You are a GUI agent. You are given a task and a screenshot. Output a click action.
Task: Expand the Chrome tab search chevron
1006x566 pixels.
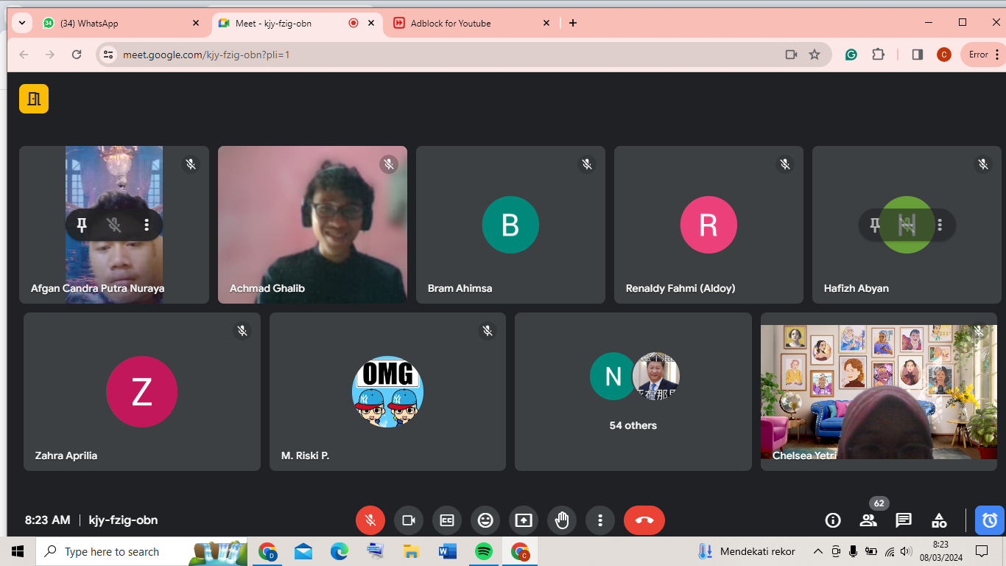point(22,23)
